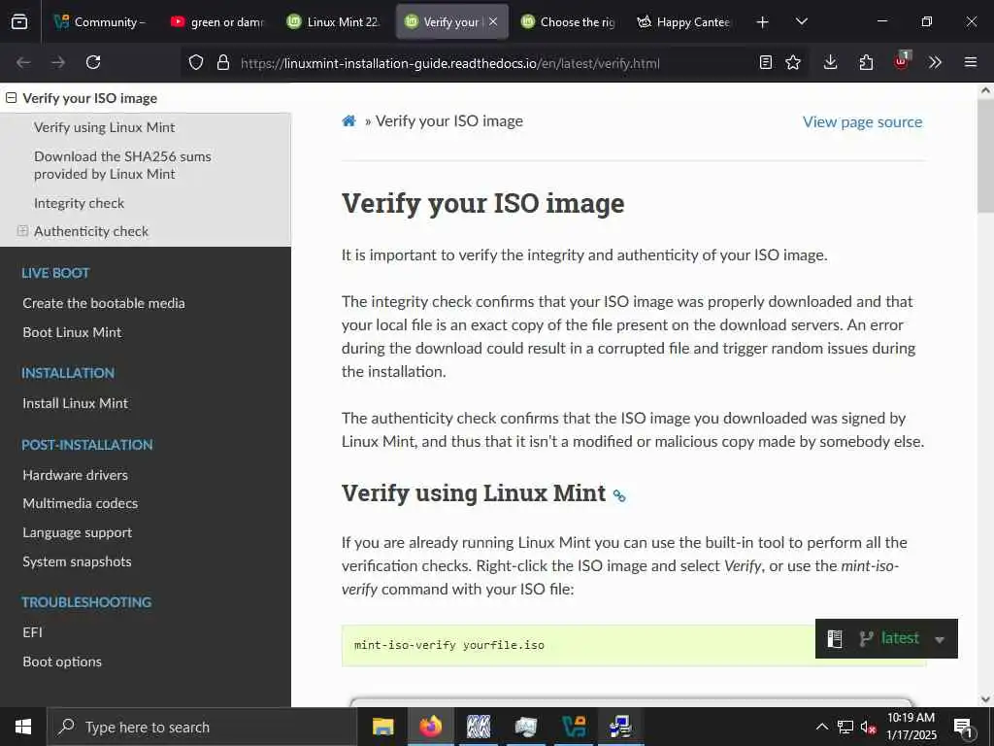Open the red uBlock extension icon
Image resolution: width=994 pixels, height=746 pixels.
(902, 61)
